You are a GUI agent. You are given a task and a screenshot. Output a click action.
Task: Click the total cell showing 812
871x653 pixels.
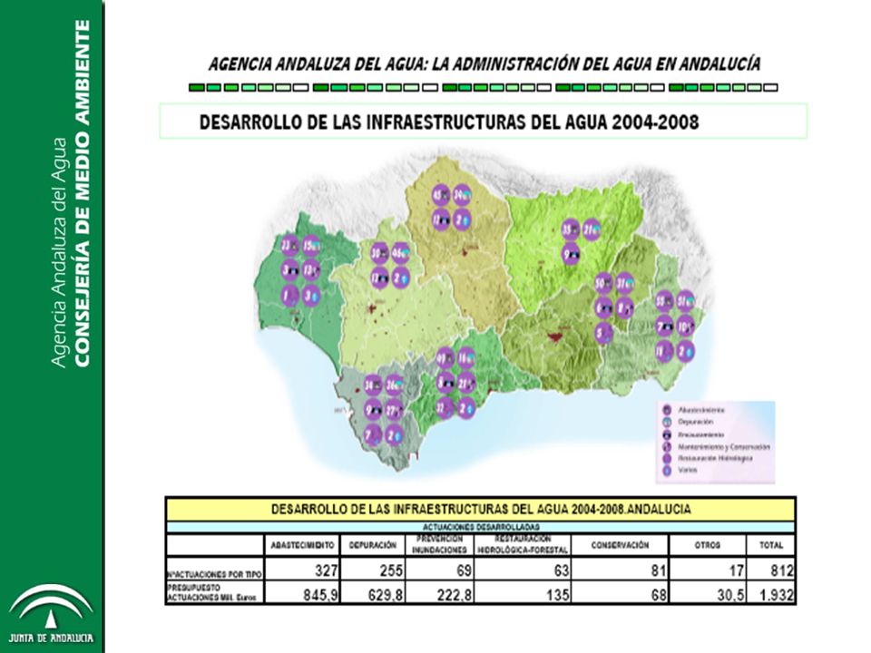tap(771, 570)
